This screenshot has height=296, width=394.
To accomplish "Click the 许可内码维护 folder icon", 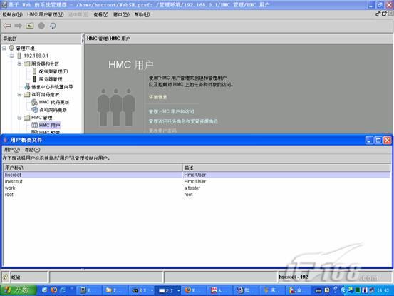I will pyautogui.click(x=27, y=95).
